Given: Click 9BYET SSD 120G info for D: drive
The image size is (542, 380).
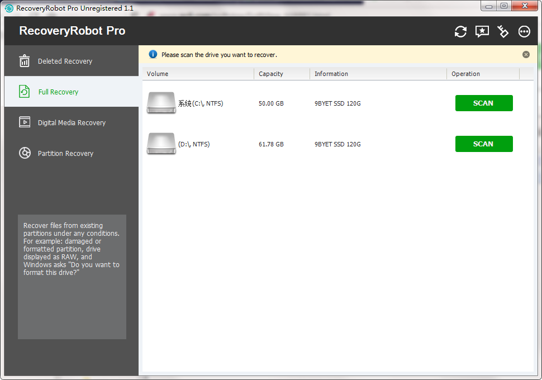Looking at the screenshot, I should click(337, 144).
